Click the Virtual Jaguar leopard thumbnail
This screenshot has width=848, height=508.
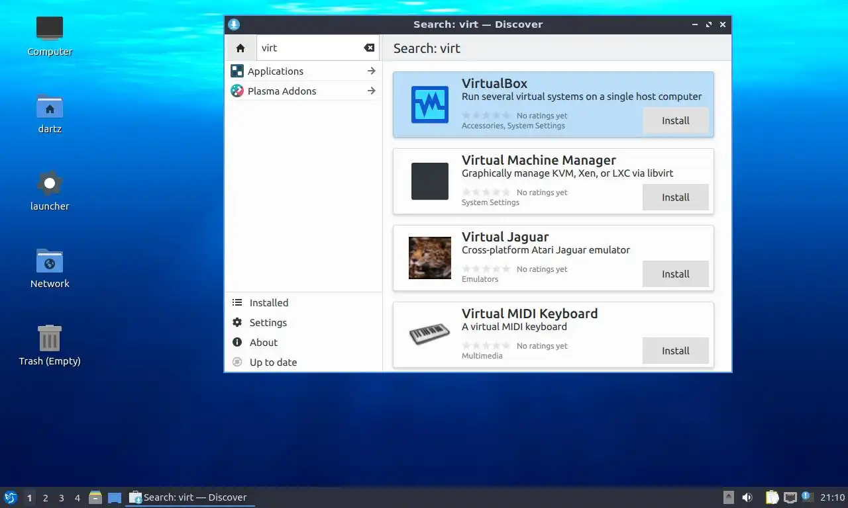[430, 258]
